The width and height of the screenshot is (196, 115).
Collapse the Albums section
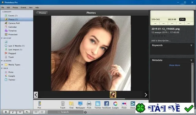point(2,61)
